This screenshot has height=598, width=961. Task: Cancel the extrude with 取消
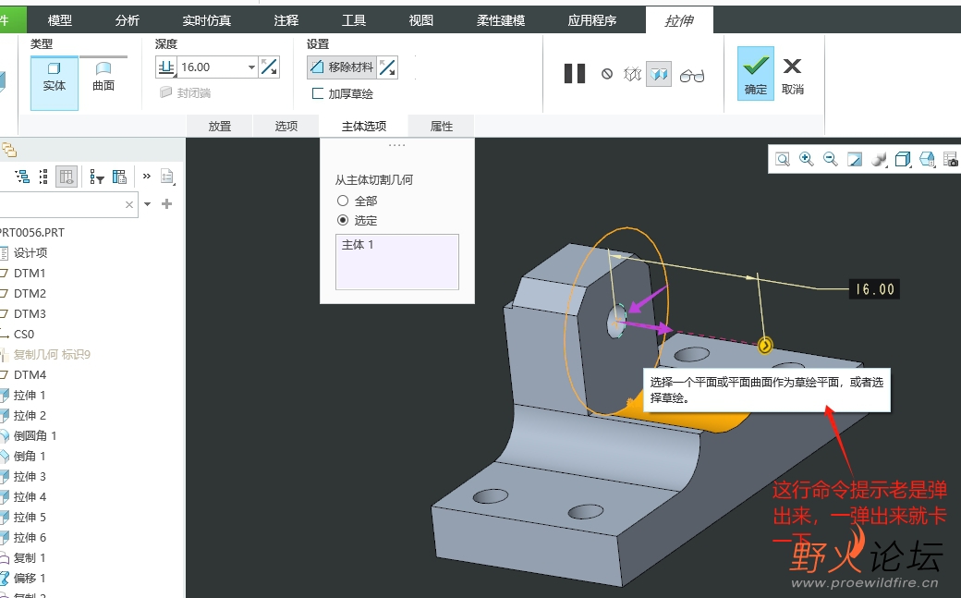coord(793,76)
